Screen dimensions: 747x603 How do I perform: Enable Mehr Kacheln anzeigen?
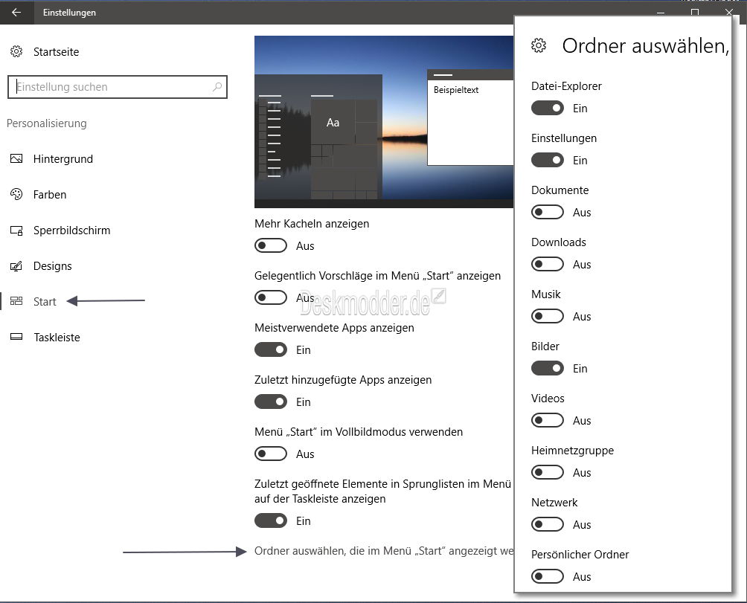tap(270, 245)
